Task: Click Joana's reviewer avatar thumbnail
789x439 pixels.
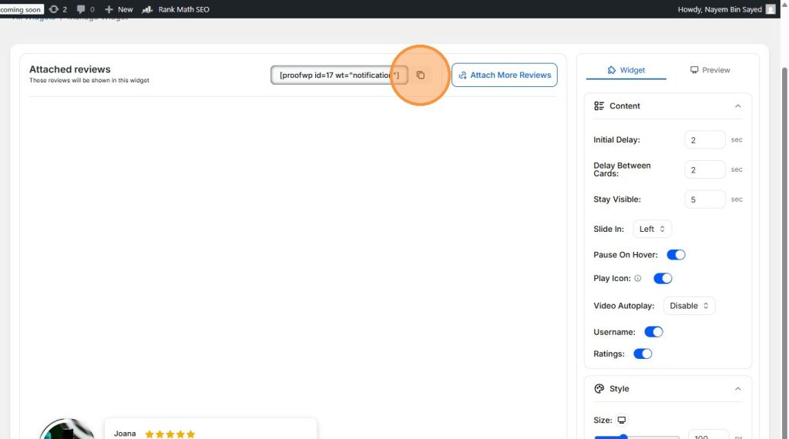Action: tap(67, 428)
